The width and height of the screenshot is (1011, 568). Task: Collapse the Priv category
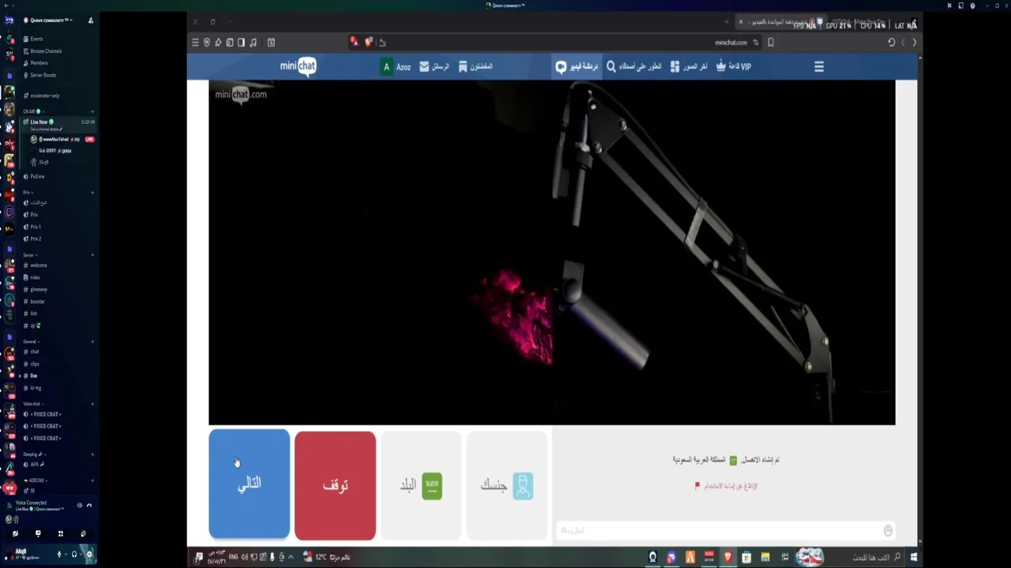(x=27, y=192)
